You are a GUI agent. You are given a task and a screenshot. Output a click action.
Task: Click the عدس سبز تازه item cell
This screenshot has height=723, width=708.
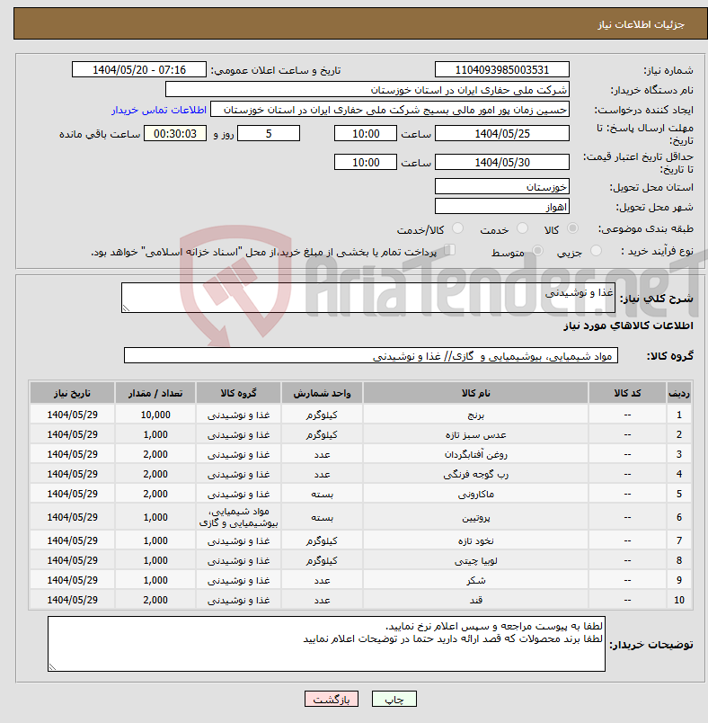[x=476, y=434]
